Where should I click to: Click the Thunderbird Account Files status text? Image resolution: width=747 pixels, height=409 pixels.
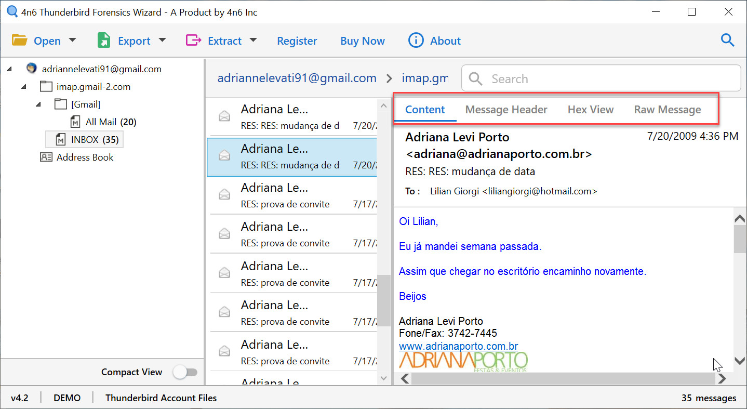pos(161,398)
